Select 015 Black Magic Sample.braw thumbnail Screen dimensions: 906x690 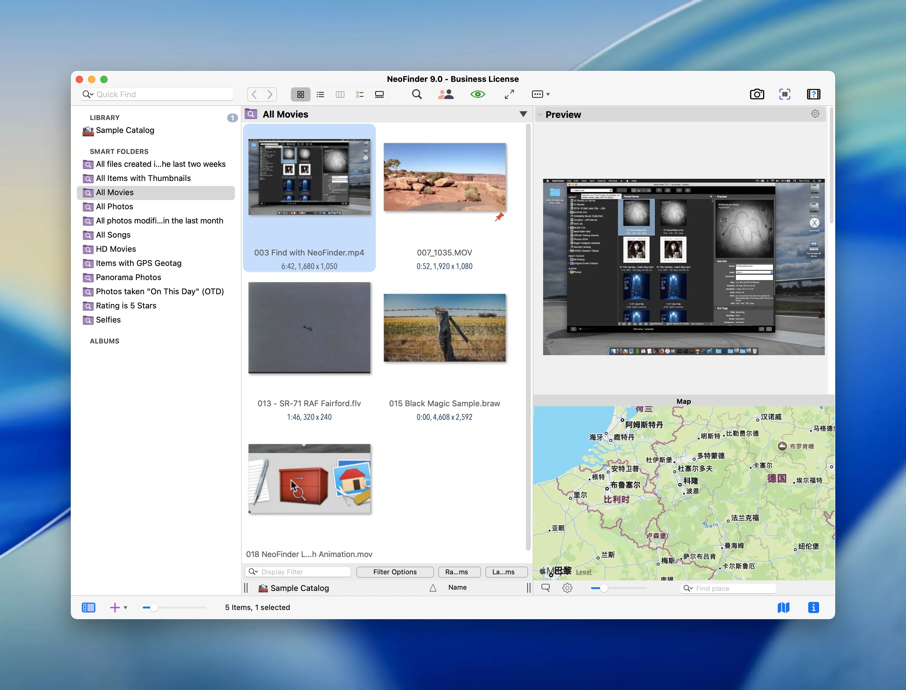click(x=444, y=328)
